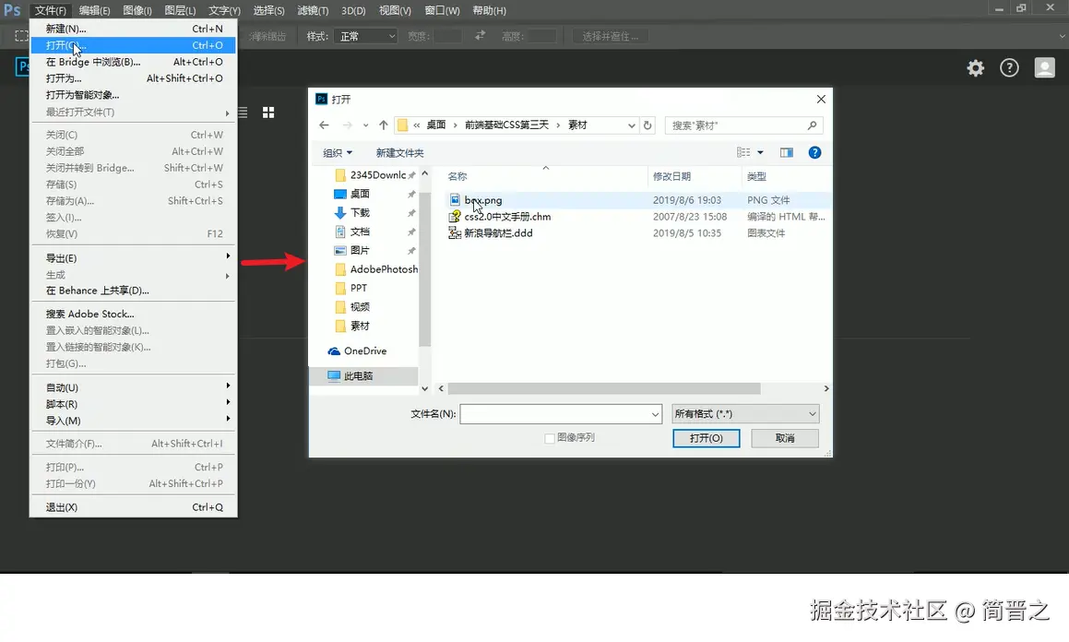This screenshot has height=642, width=1069.
Task: Expand the address bar path history dropdown
Action: (x=631, y=125)
